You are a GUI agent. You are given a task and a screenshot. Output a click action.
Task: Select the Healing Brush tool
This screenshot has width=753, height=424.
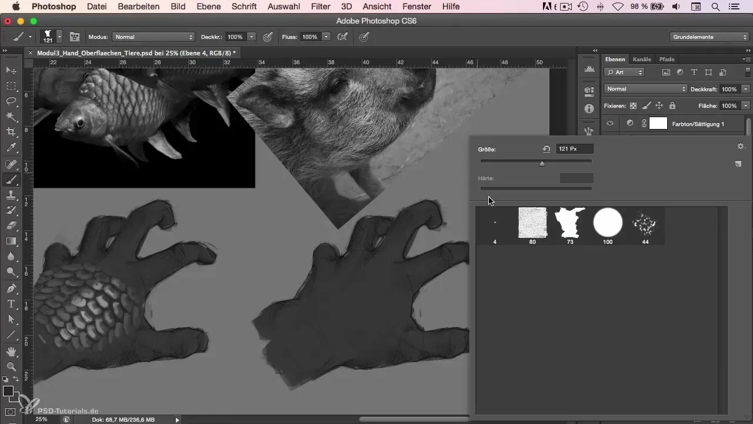coord(11,165)
